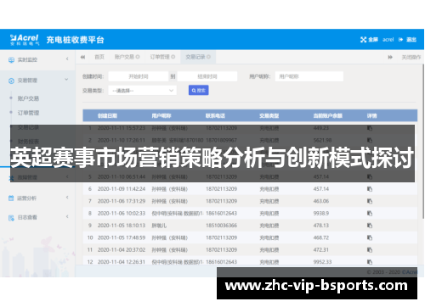Click the 日志查看 log icon in the sidebar
Image resolution: width=425 pixels, height=307 pixels.
coord(11,218)
